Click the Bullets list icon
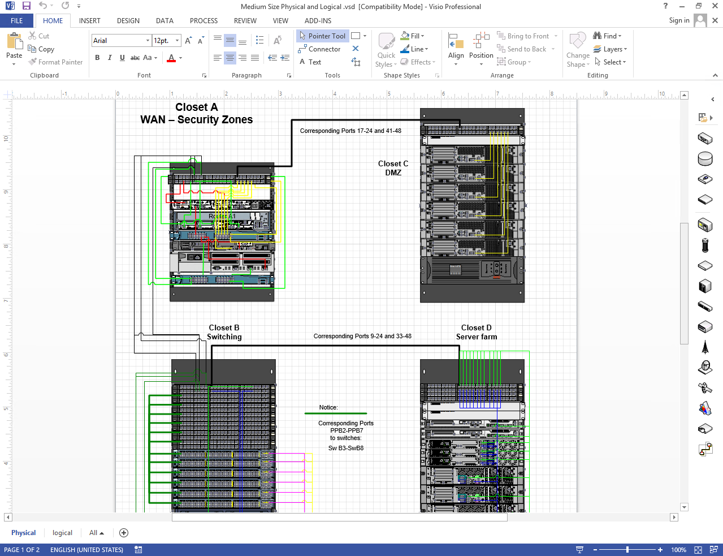The width and height of the screenshot is (723, 556). 259,40
